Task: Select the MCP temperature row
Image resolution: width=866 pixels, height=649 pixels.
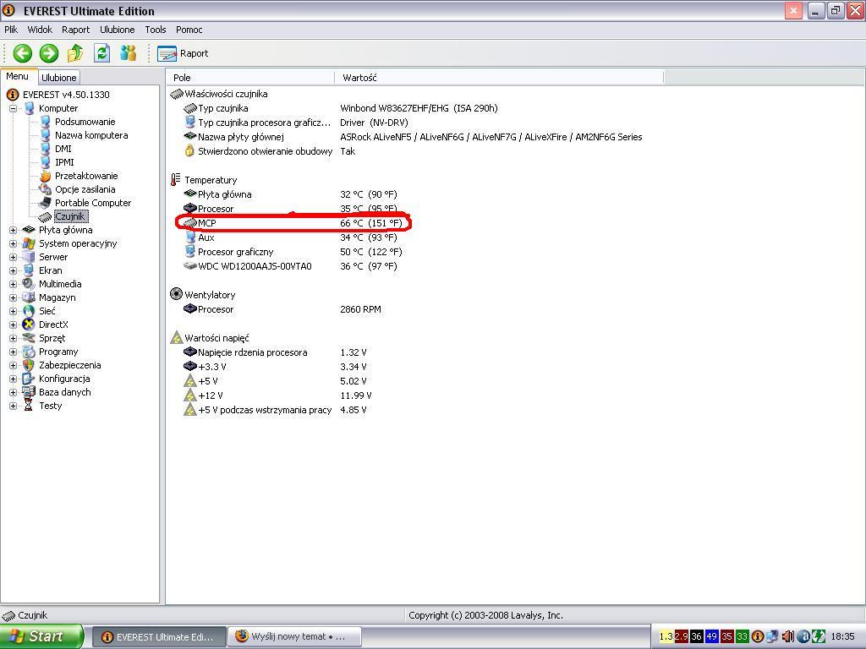Action: pyautogui.click(x=293, y=223)
